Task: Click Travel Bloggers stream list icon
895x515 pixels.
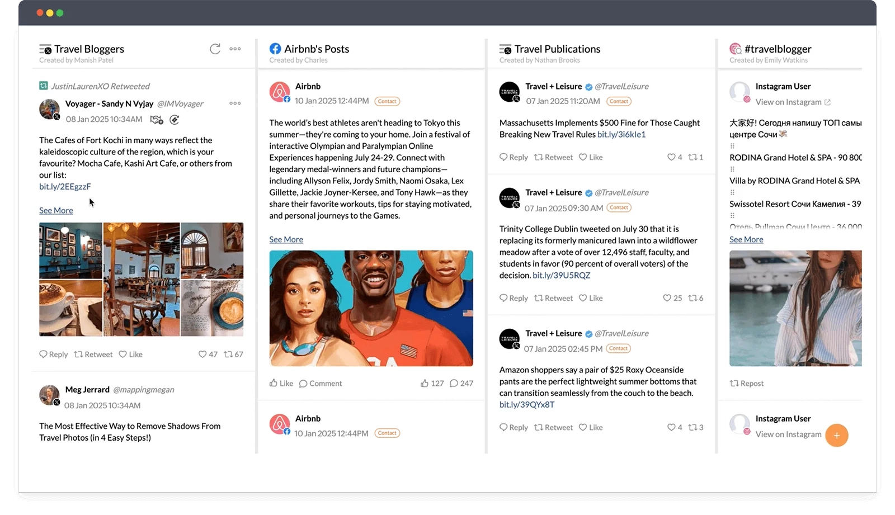Action: pyautogui.click(x=45, y=49)
